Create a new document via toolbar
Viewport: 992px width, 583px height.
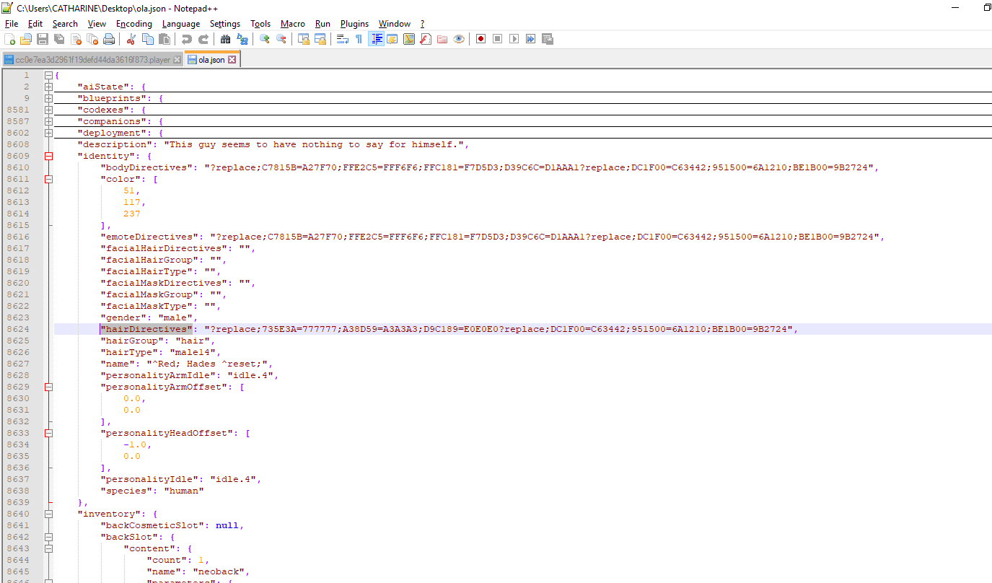[x=10, y=39]
